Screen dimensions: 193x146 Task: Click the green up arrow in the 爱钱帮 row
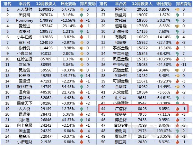[x=177, y=20]
